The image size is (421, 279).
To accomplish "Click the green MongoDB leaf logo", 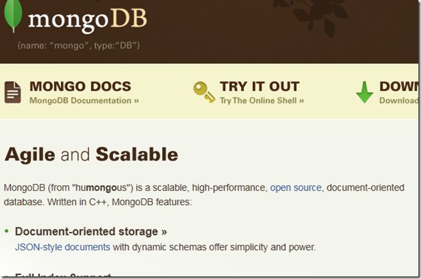I will point(13,15).
